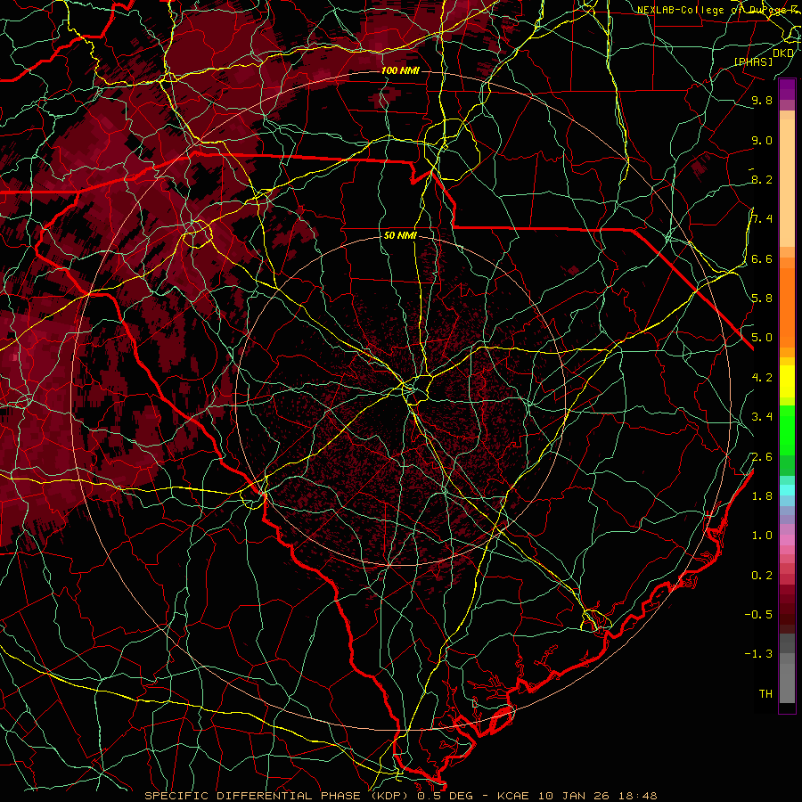Click the -1.3 legend value

pyautogui.click(x=758, y=654)
